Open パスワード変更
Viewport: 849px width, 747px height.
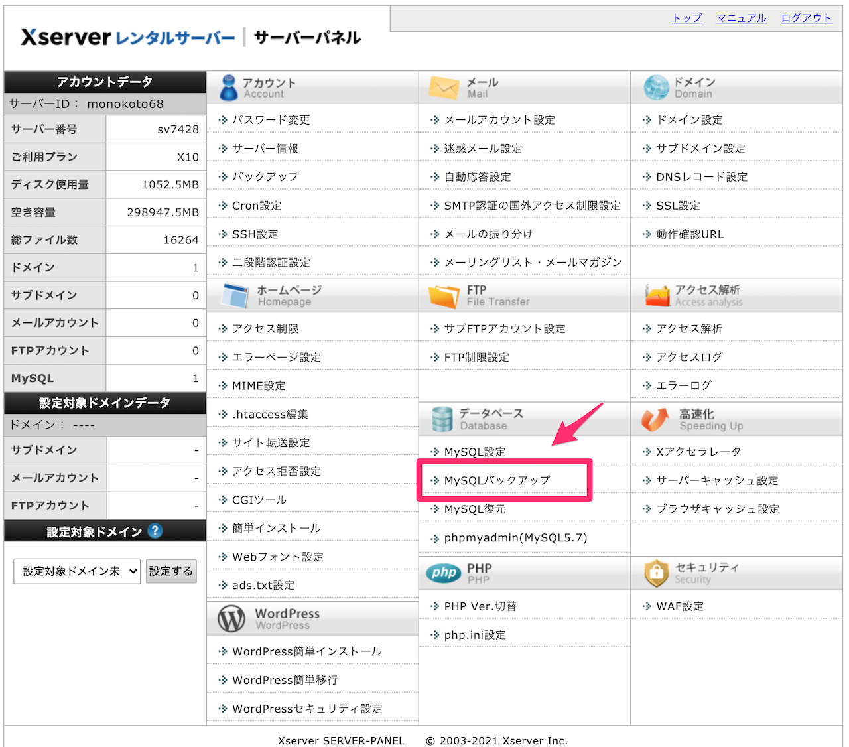pyautogui.click(x=271, y=120)
